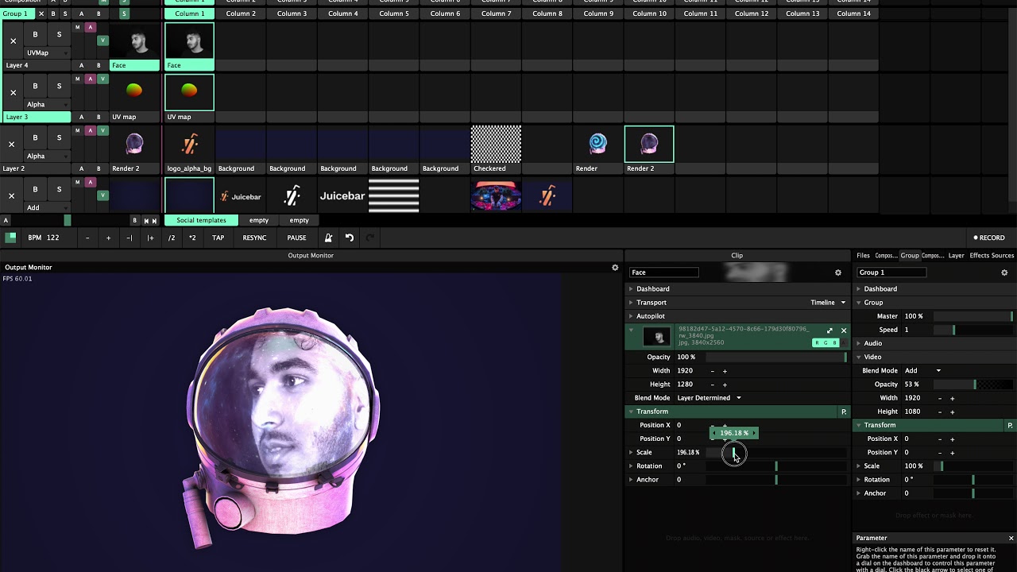Open the Transport Timeline dropdown
Screen dimensions: 1017x572
pyautogui.click(x=828, y=303)
